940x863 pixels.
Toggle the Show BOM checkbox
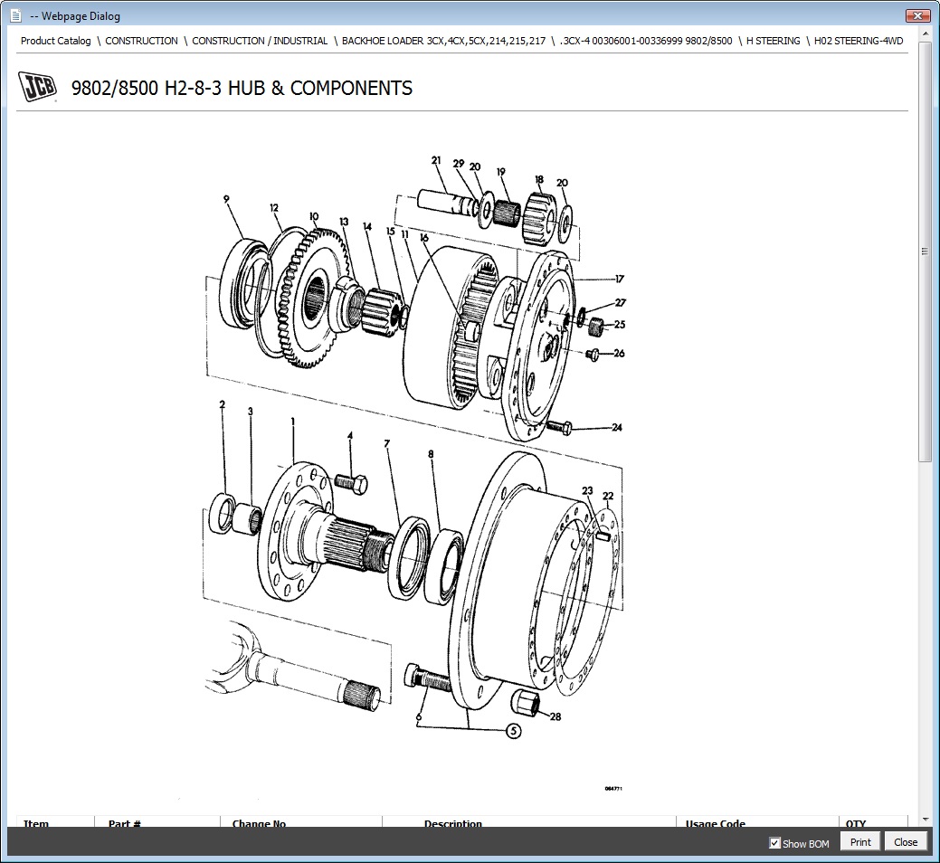click(x=774, y=843)
